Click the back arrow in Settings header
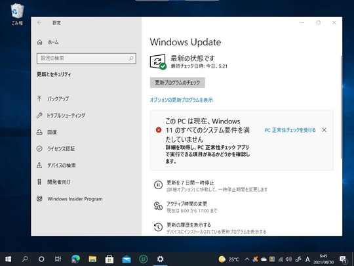This screenshot has width=354, height=266. click(x=39, y=22)
